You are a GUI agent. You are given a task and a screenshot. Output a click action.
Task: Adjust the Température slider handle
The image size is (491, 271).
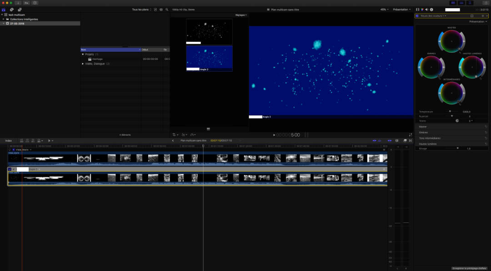[450, 112]
